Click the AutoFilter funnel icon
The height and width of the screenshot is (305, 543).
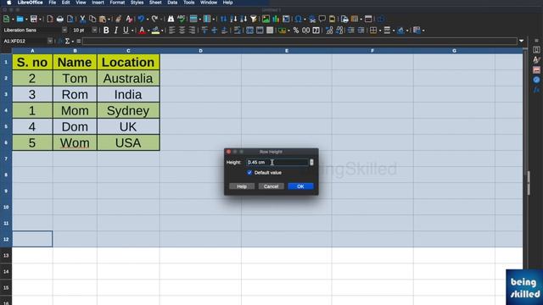(x=254, y=19)
